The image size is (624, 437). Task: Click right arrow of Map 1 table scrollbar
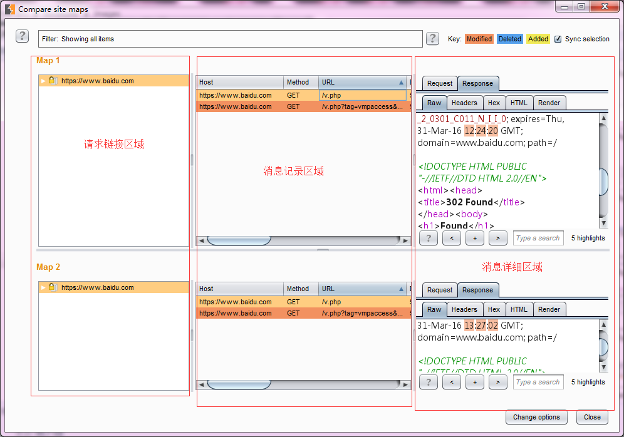pyautogui.click(x=406, y=240)
